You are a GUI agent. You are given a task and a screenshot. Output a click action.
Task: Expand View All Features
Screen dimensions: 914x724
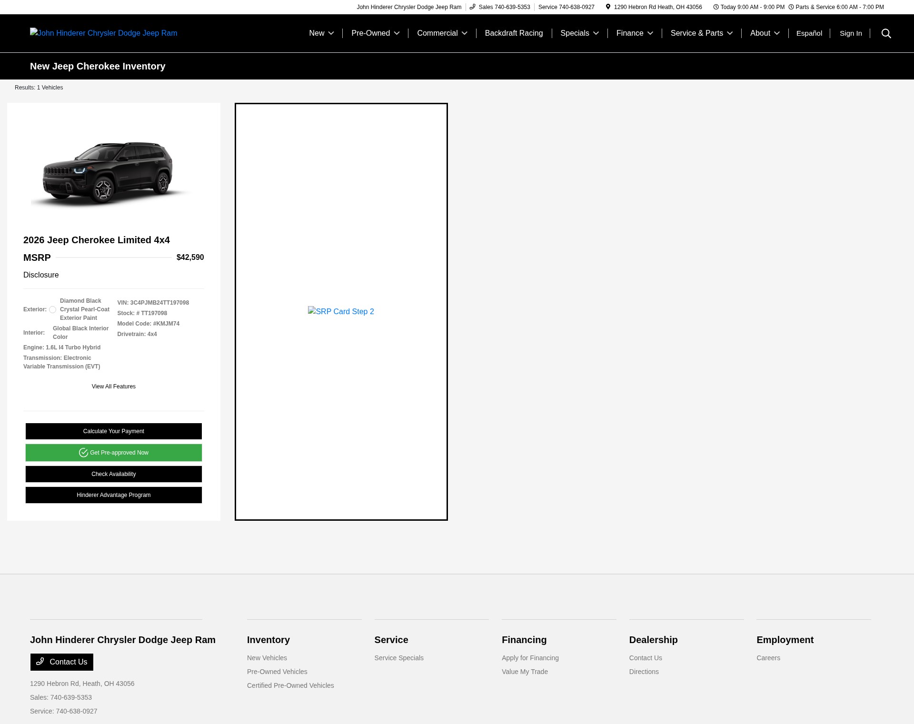point(114,387)
